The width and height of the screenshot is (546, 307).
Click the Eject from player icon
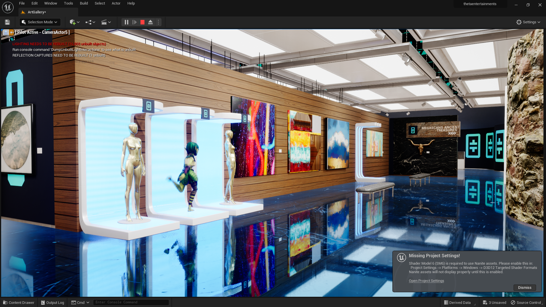tap(150, 22)
